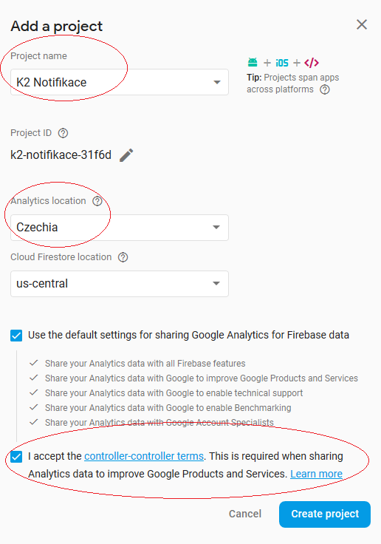
Task: Edit the Project ID with pencil icon
Action: 126,155
